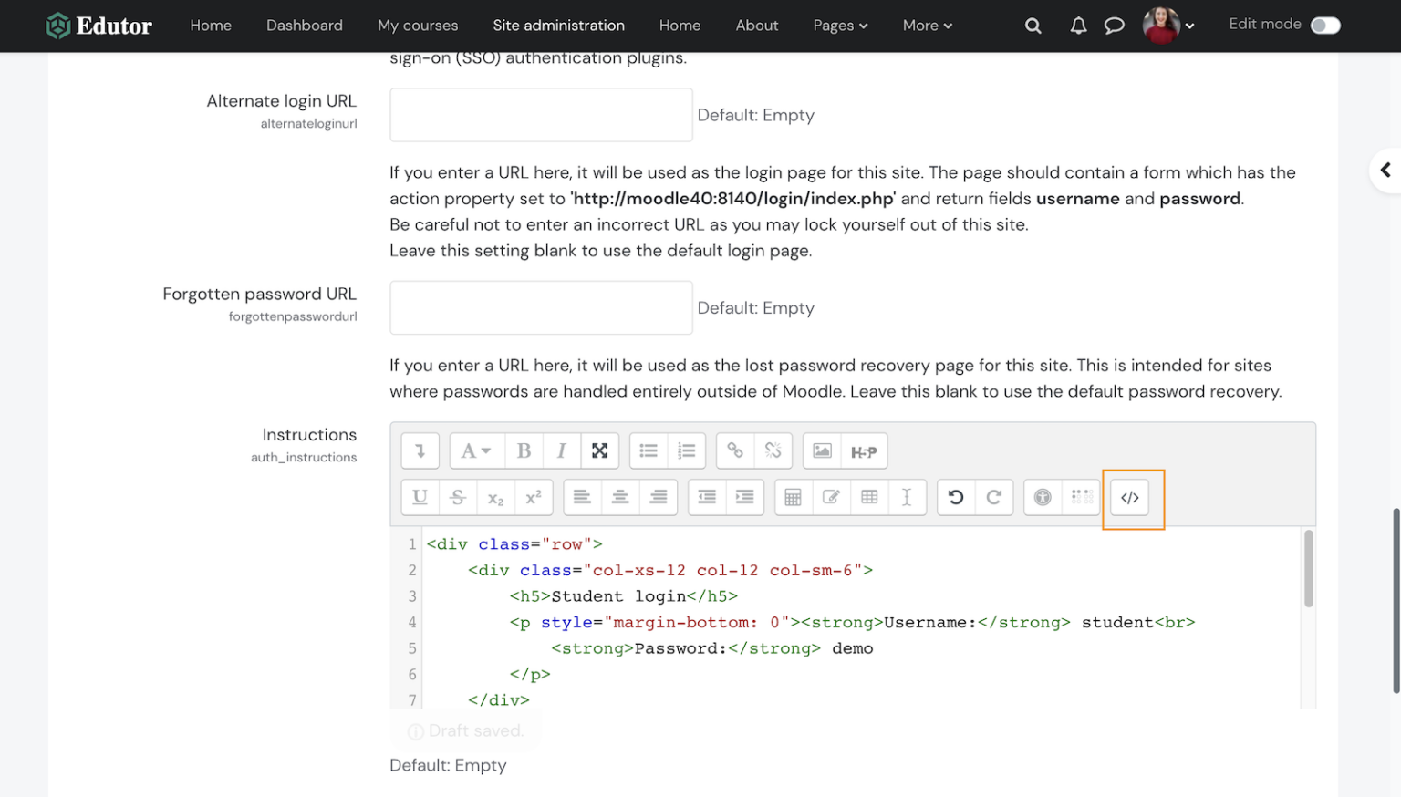Viewport: 1401px width, 797px height.
Task: Toggle strikethrough formatting
Action: point(458,497)
